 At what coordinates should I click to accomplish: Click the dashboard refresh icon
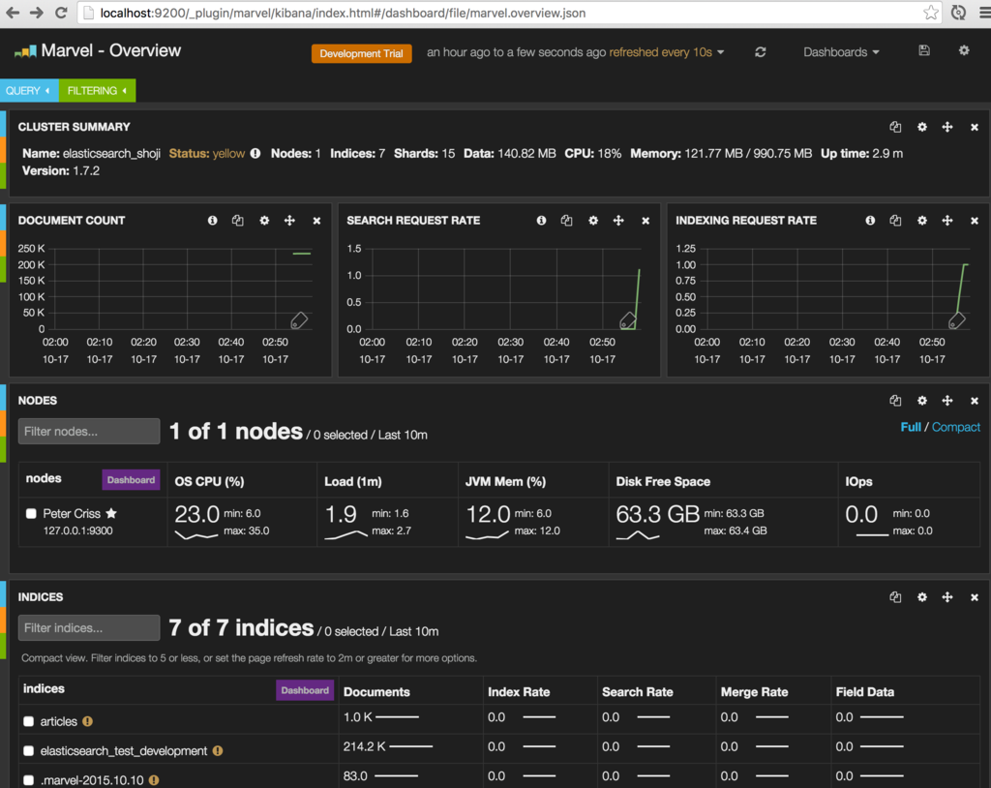tap(761, 52)
